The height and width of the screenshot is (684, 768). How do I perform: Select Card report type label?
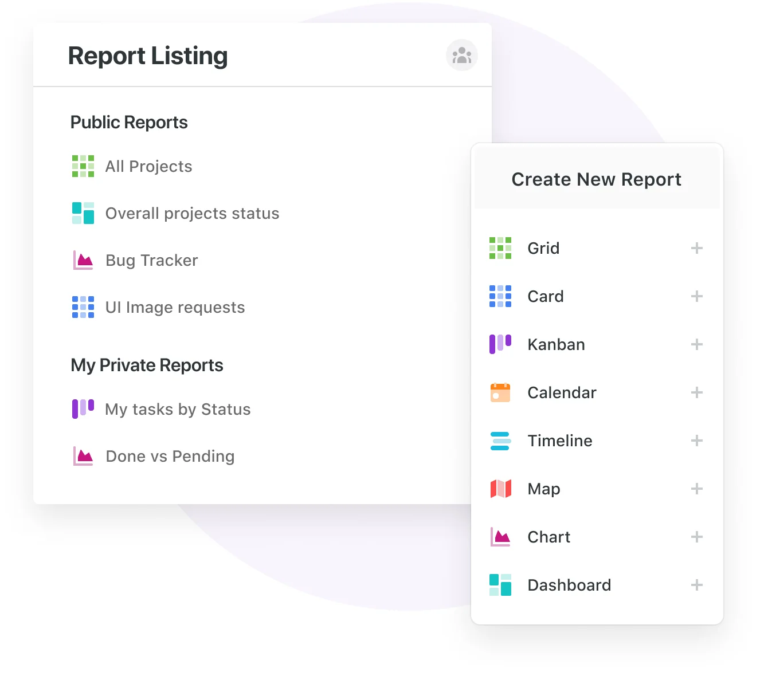coord(546,296)
